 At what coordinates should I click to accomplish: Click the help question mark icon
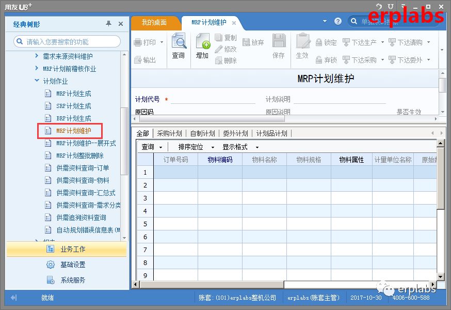[x=338, y=21]
